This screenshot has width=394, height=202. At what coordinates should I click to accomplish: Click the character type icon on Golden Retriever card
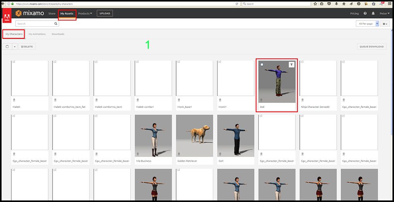coord(179,154)
